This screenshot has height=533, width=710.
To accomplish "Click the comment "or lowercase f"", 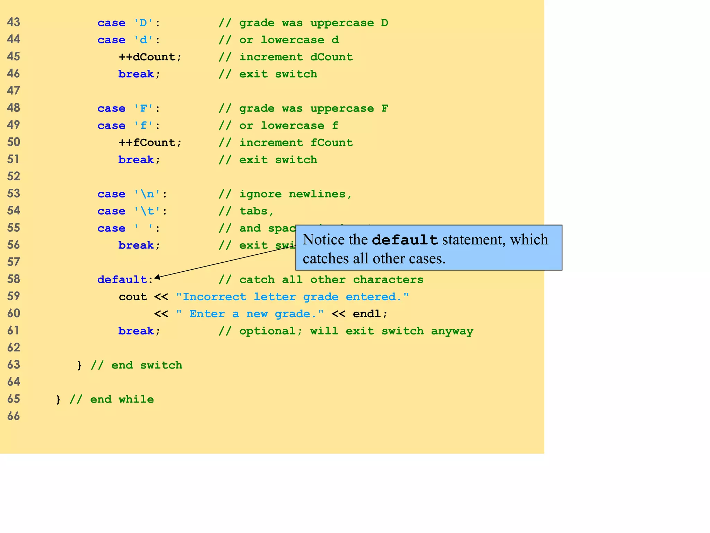I will pos(278,126).
